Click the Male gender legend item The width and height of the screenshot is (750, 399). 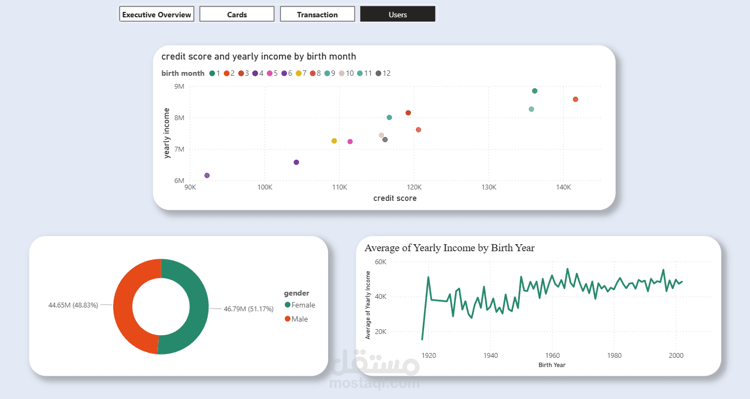pos(296,319)
